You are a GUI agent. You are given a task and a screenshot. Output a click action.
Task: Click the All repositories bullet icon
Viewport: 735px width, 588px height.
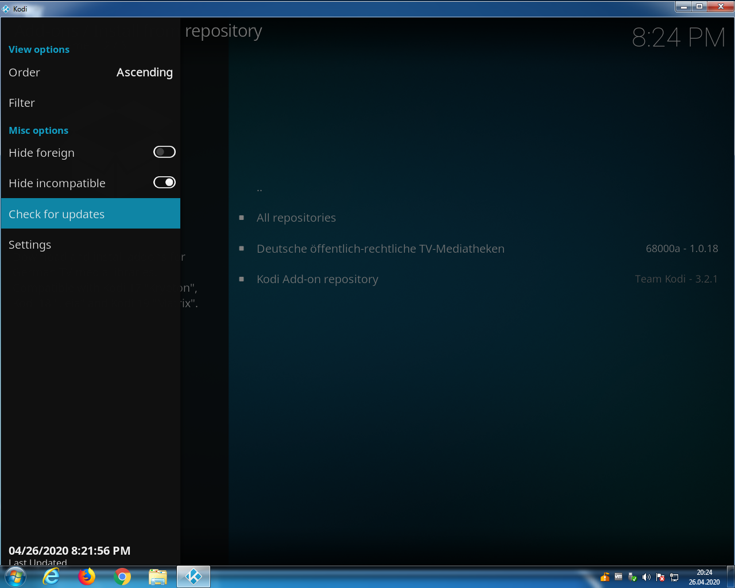(x=242, y=218)
